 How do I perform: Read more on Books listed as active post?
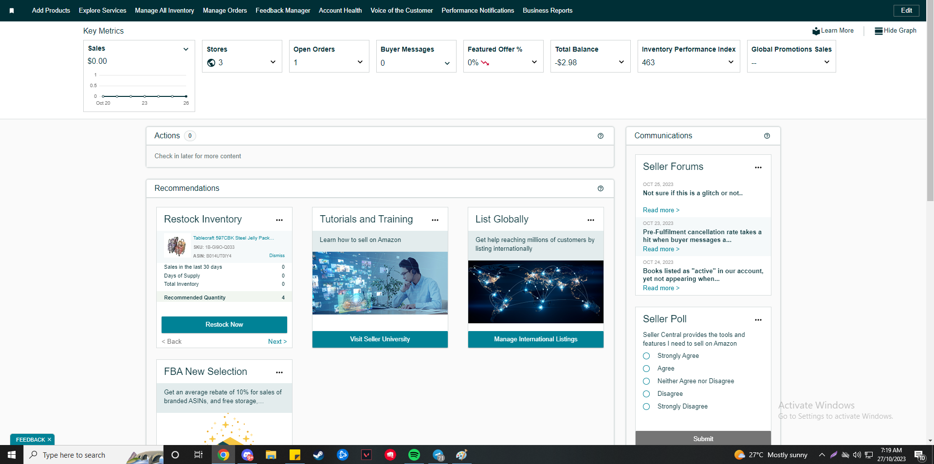(x=661, y=288)
